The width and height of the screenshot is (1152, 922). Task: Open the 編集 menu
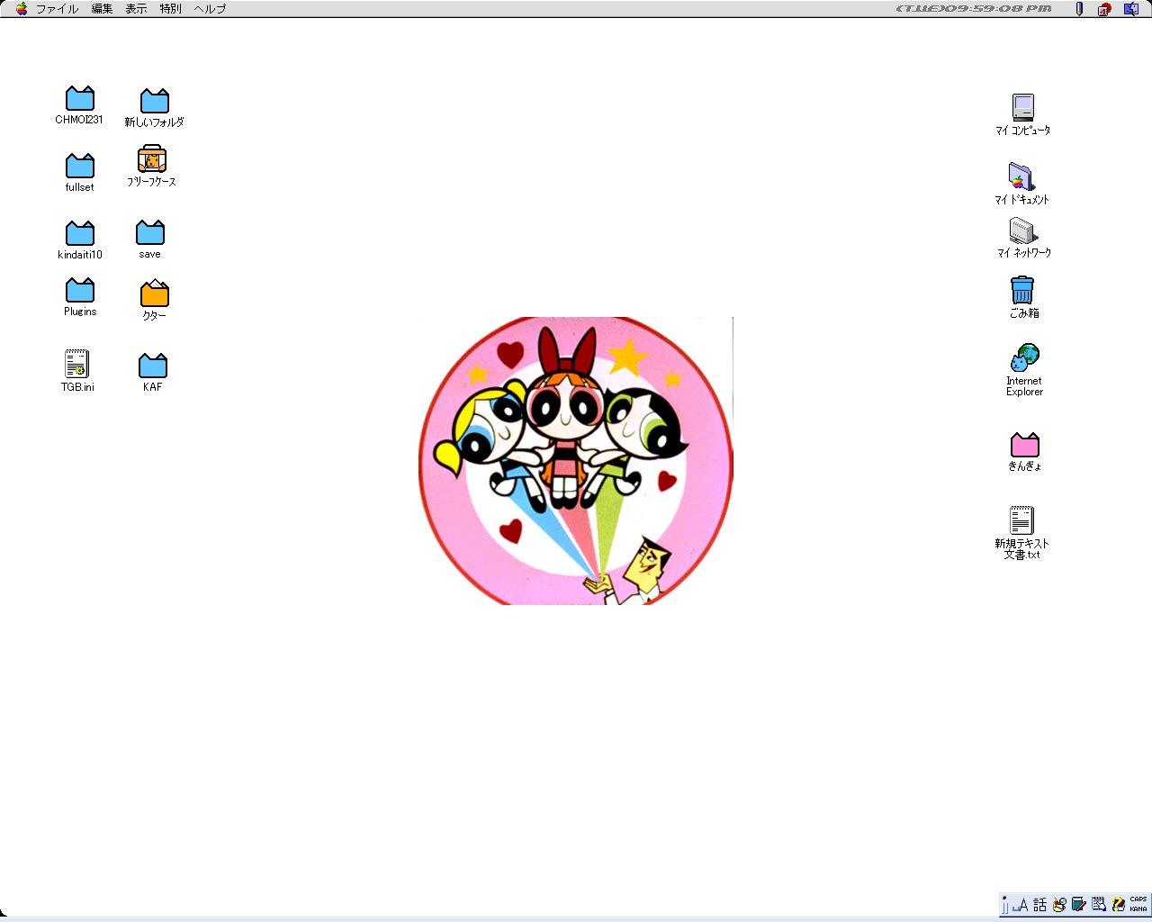point(102,9)
